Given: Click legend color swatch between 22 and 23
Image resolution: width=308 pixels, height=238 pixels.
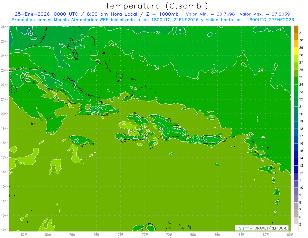Looking at the screenshot, I should pos(296,96).
